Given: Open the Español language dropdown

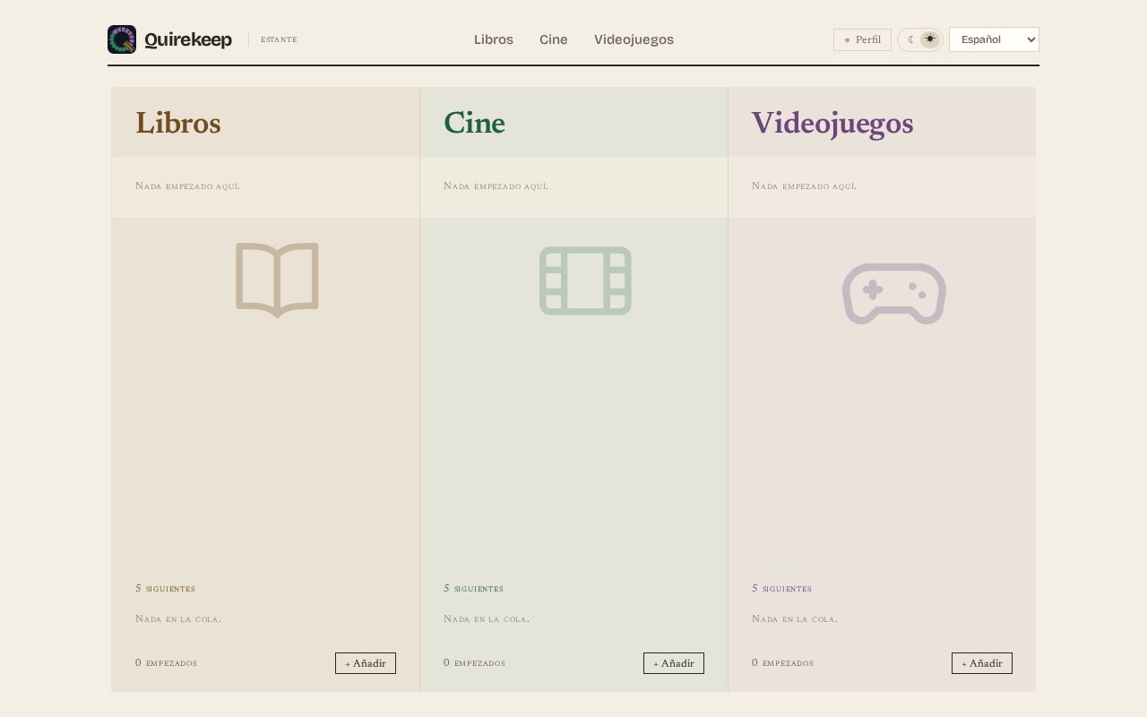Looking at the screenshot, I should (994, 39).
